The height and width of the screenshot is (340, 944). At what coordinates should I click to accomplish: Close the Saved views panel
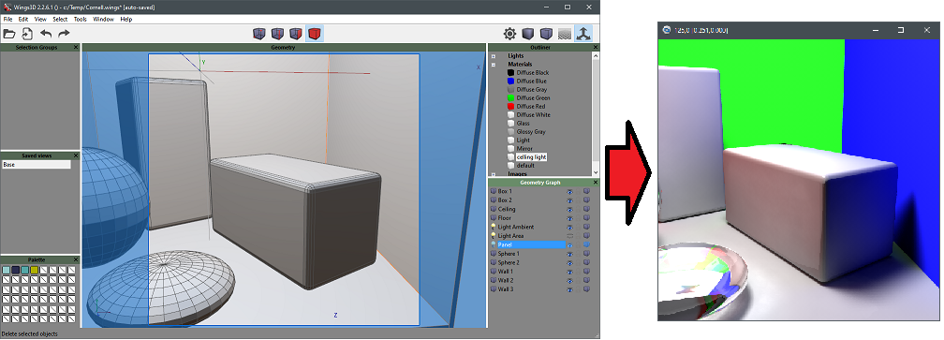pyautogui.click(x=76, y=155)
